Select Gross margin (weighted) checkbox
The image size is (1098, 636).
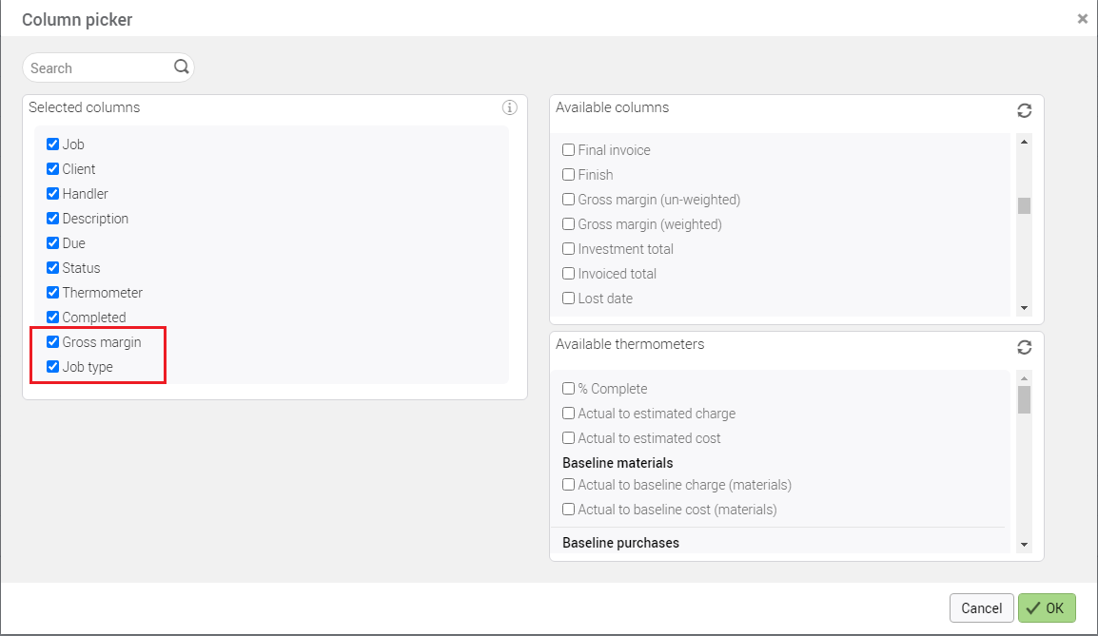[x=569, y=224]
